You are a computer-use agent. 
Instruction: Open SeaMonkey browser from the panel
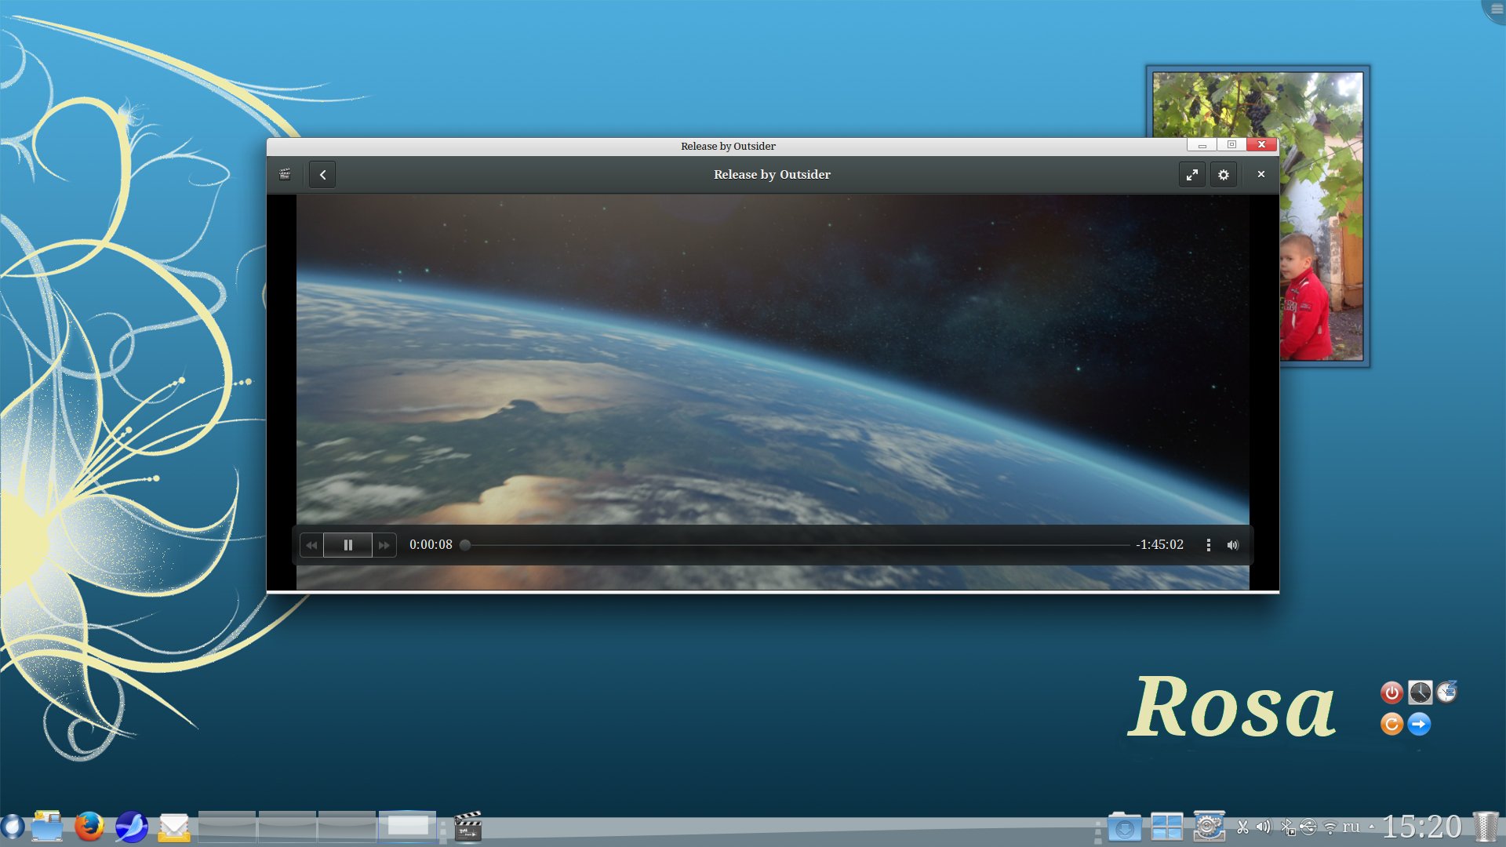tap(131, 827)
